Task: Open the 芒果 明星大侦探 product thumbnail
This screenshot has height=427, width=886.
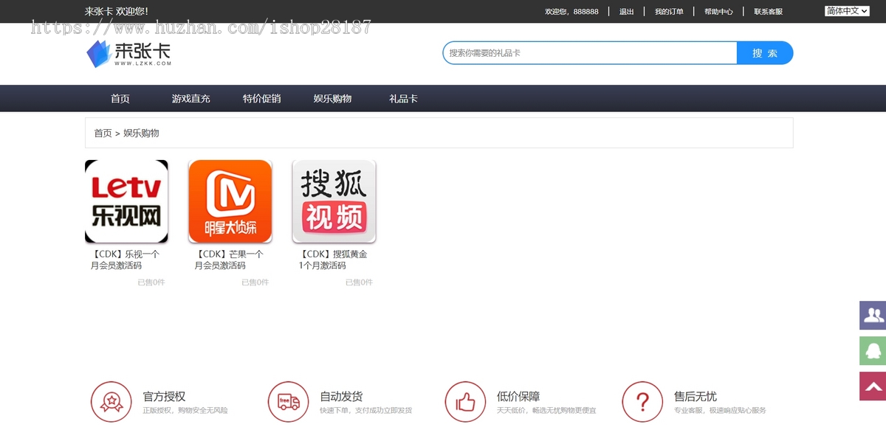Action: point(230,201)
